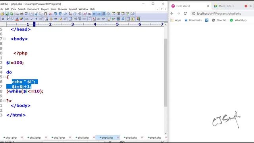
Task: Click the Redo arrow icon
Action: 60,14
